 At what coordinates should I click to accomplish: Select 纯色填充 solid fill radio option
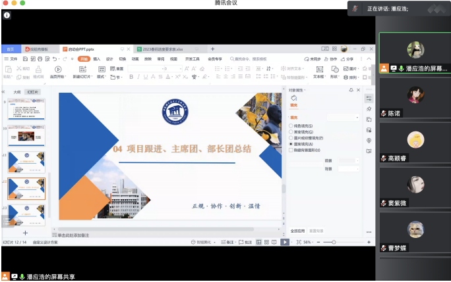(x=291, y=126)
